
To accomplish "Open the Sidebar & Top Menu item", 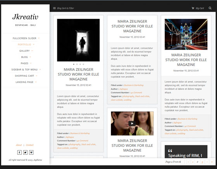I will click(x=24, y=70).
